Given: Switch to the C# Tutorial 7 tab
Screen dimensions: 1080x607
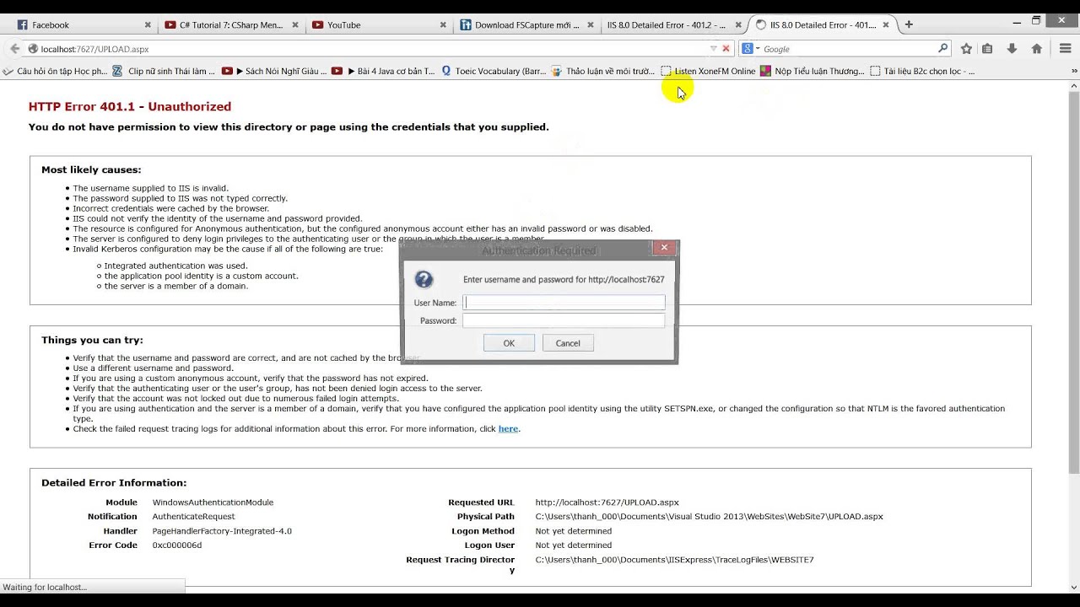Looking at the screenshot, I should pos(230,25).
